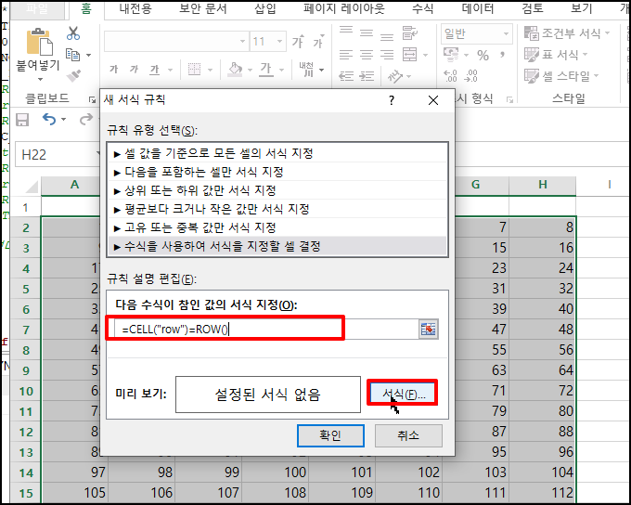Select rule type 평균보다 크거나 작은 값만 서식 지정
The image size is (631, 505).
tap(277, 209)
